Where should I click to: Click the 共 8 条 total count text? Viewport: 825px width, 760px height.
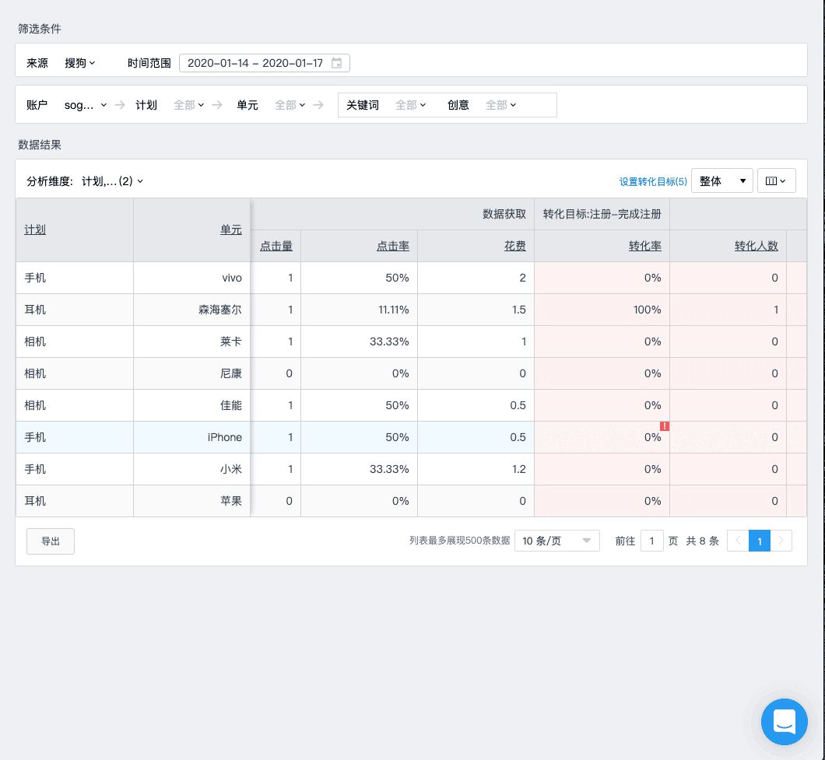pos(702,541)
